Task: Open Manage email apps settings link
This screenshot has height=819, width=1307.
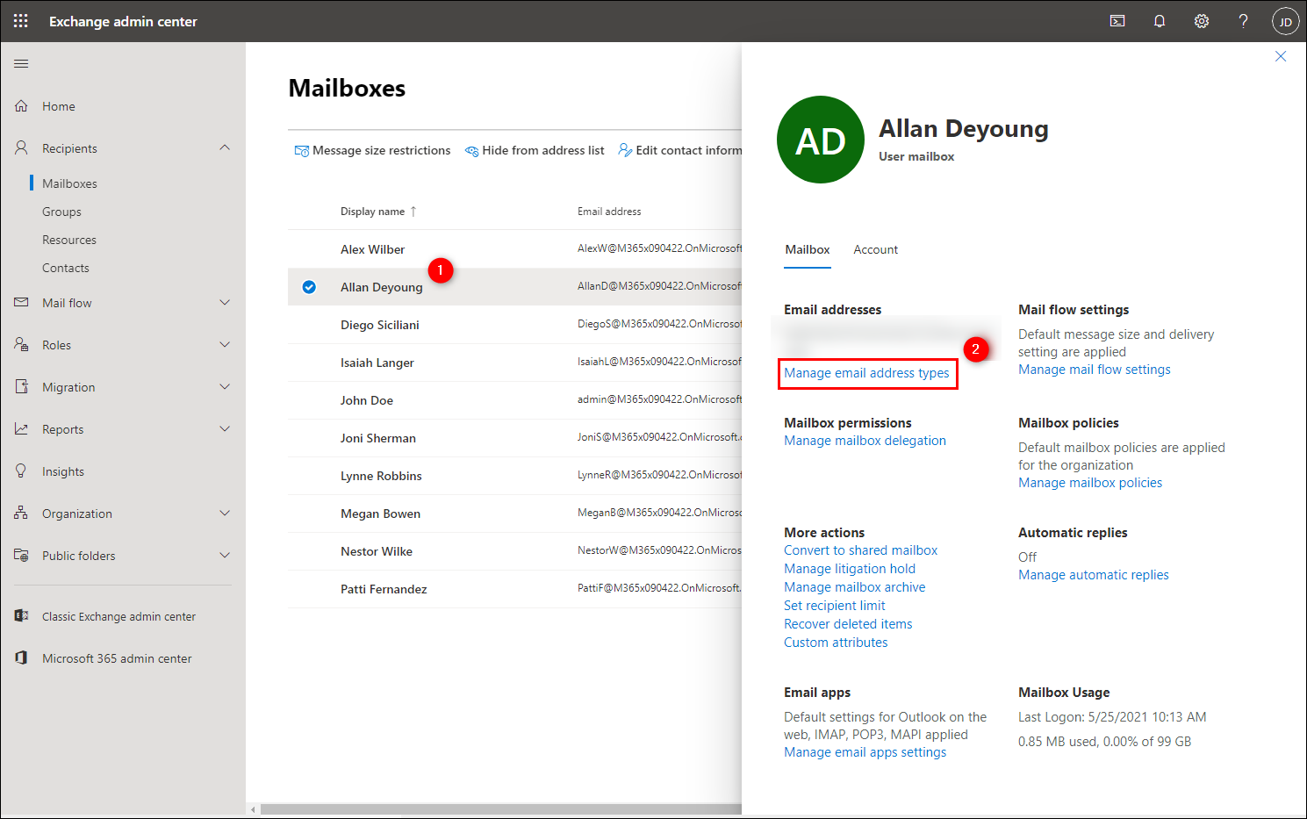Action: (x=865, y=752)
